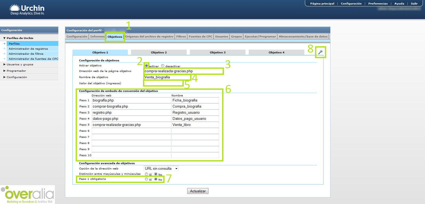Click the Overalia logo
This screenshot has width=425, height=204.
coord(28,194)
